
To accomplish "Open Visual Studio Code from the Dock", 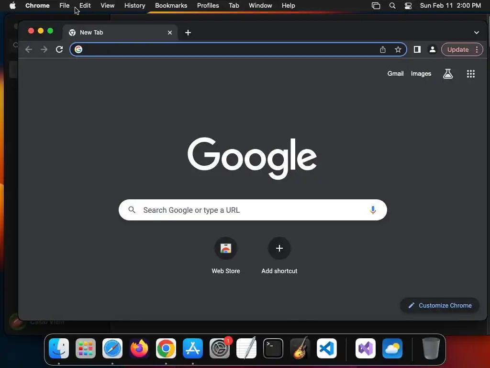I will [x=327, y=348].
